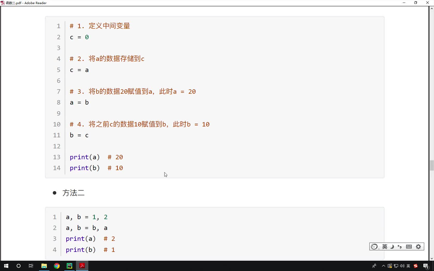
Task: Click the code line 'a = b'
Action: (79, 102)
